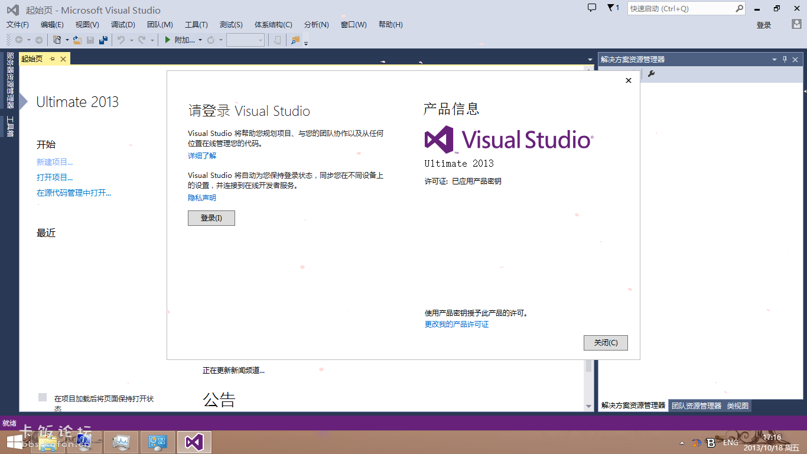Viewport: 807px width, 454px height.
Task: Click the navigate forward arrow icon
Action: pos(39,40)
